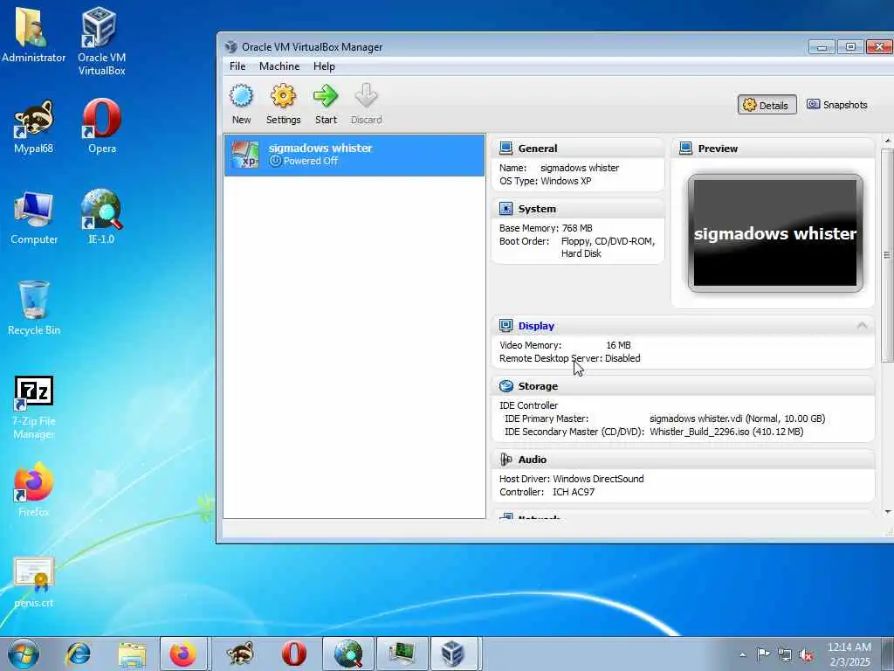Open the Machine menu
The height and width of the screenshot is (671, 894).
click(x=279, y=66)
